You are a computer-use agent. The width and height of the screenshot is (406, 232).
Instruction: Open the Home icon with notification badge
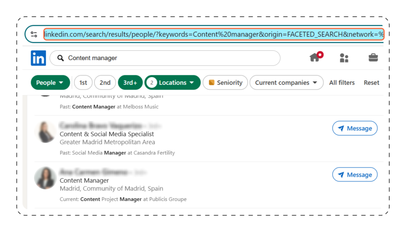(x=316, y=57)
